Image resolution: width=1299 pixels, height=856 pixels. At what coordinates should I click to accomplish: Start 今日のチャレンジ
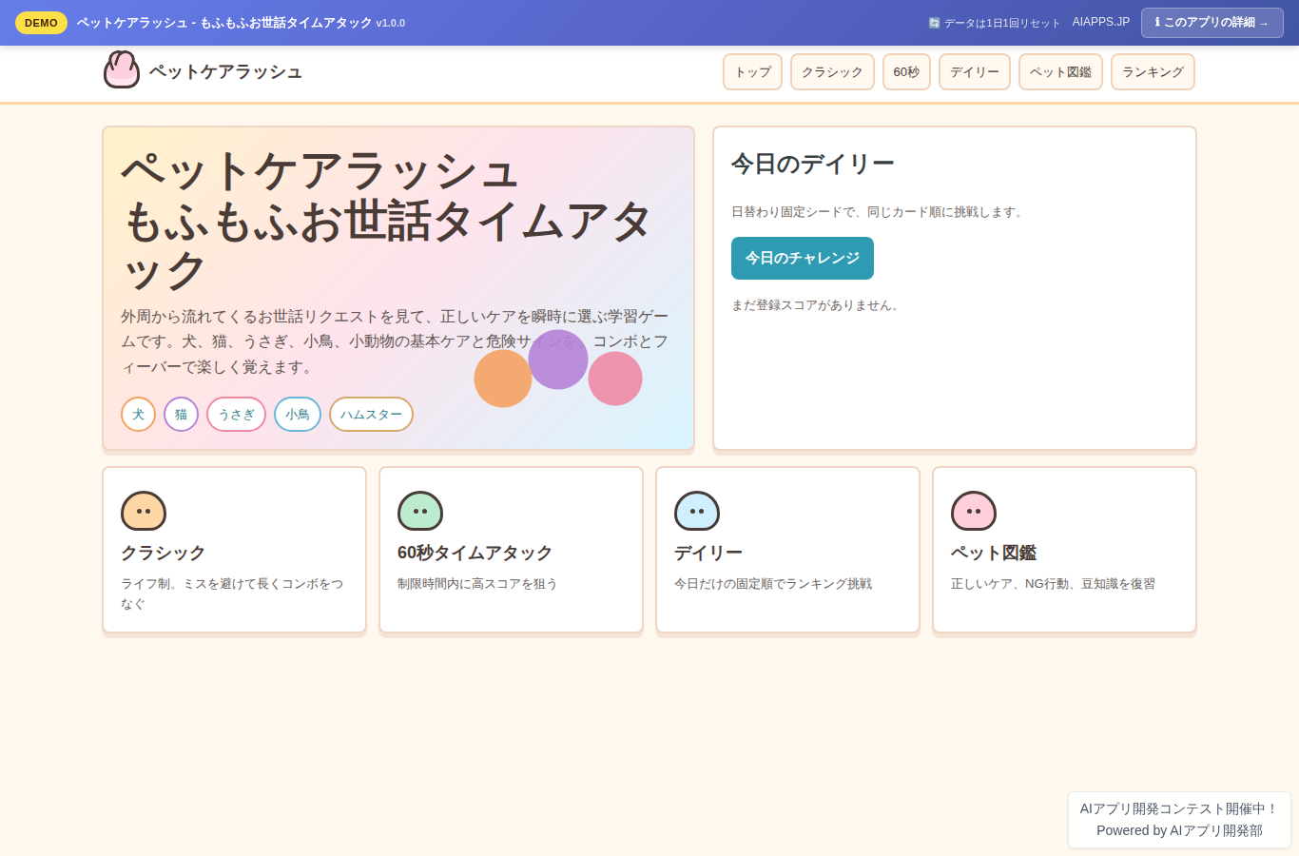(x=803, y=258)
